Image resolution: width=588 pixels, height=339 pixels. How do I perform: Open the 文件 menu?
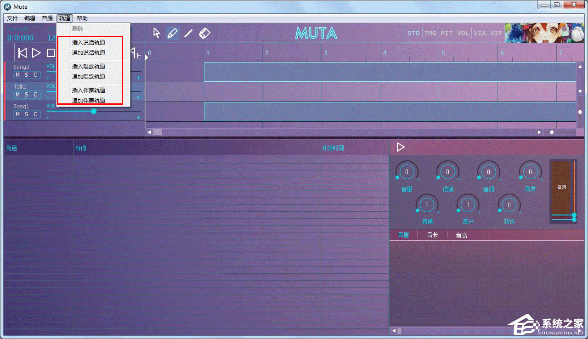click(12, 18)
